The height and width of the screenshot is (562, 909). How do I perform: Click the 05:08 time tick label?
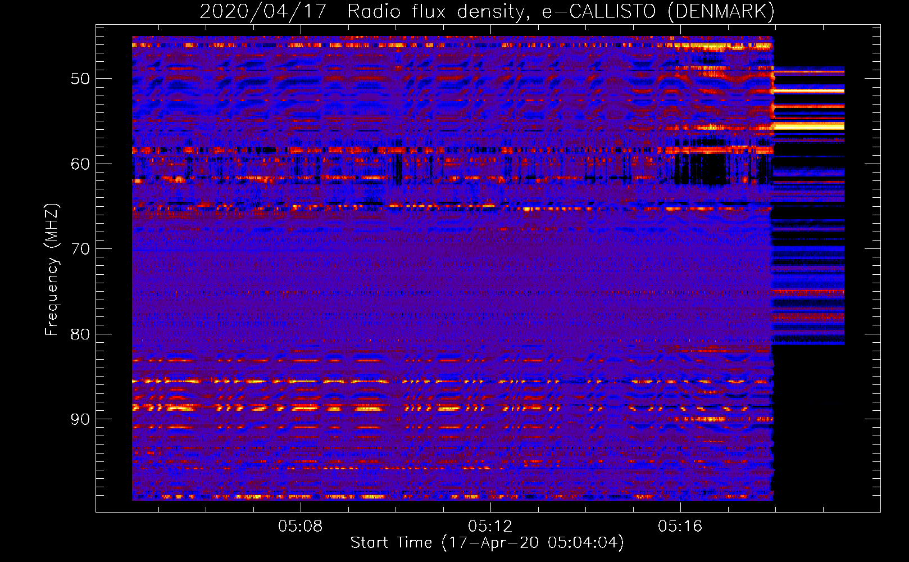(x=301, y=526)
